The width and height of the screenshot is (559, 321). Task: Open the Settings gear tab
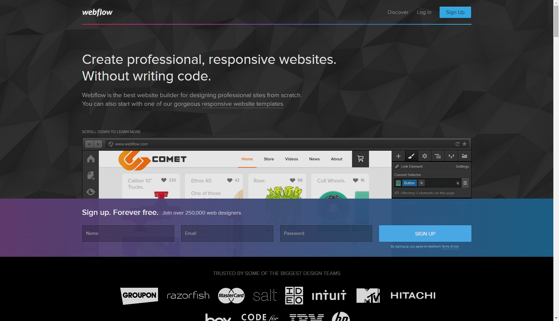pyautogui.click(x=425, y=156)
